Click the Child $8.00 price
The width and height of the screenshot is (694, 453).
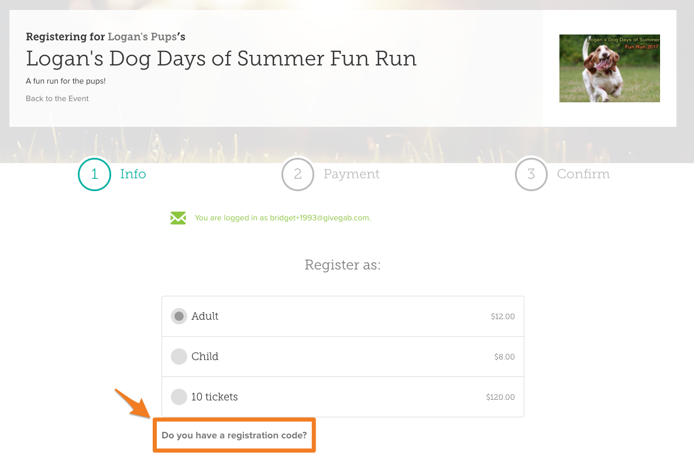click(x=504, y=357)
